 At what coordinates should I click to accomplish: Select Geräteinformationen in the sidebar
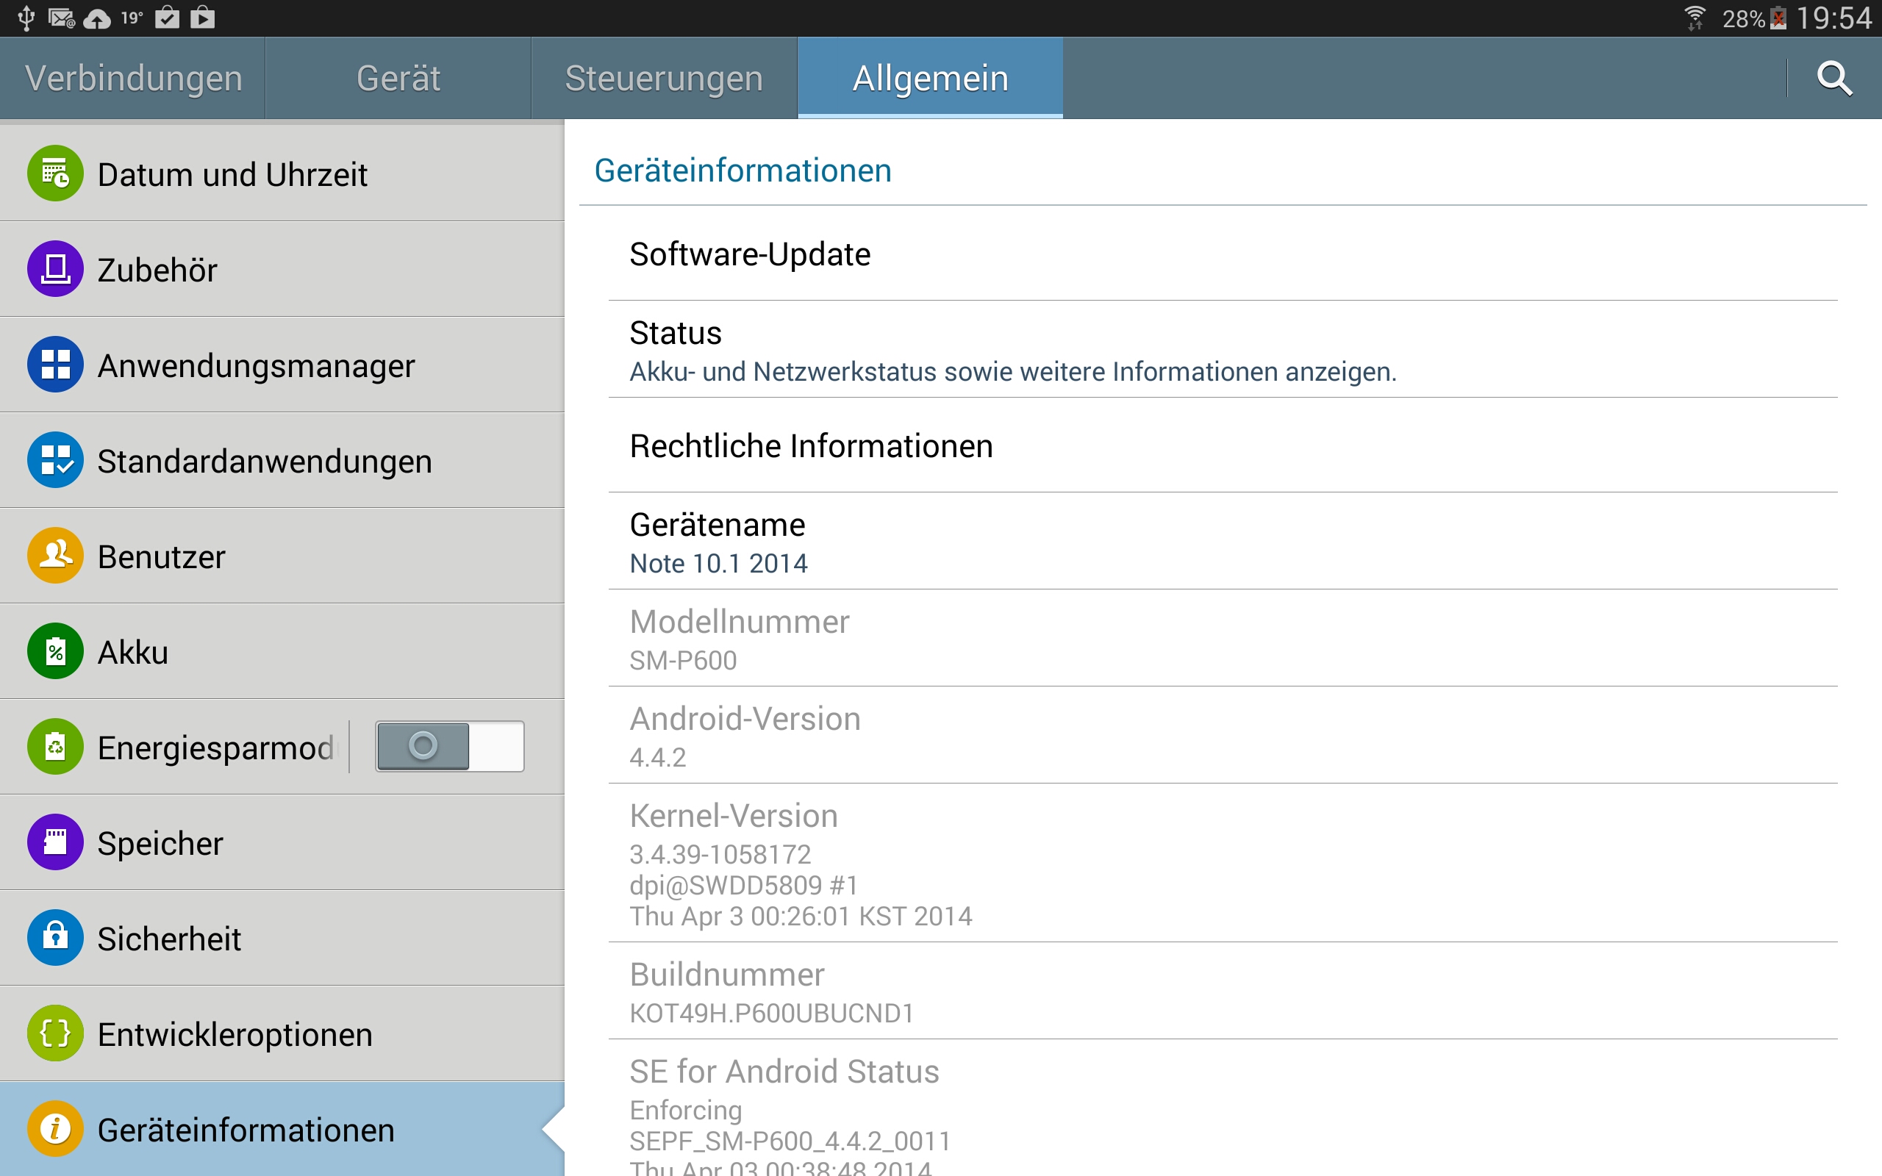[x=282, y=1130]
